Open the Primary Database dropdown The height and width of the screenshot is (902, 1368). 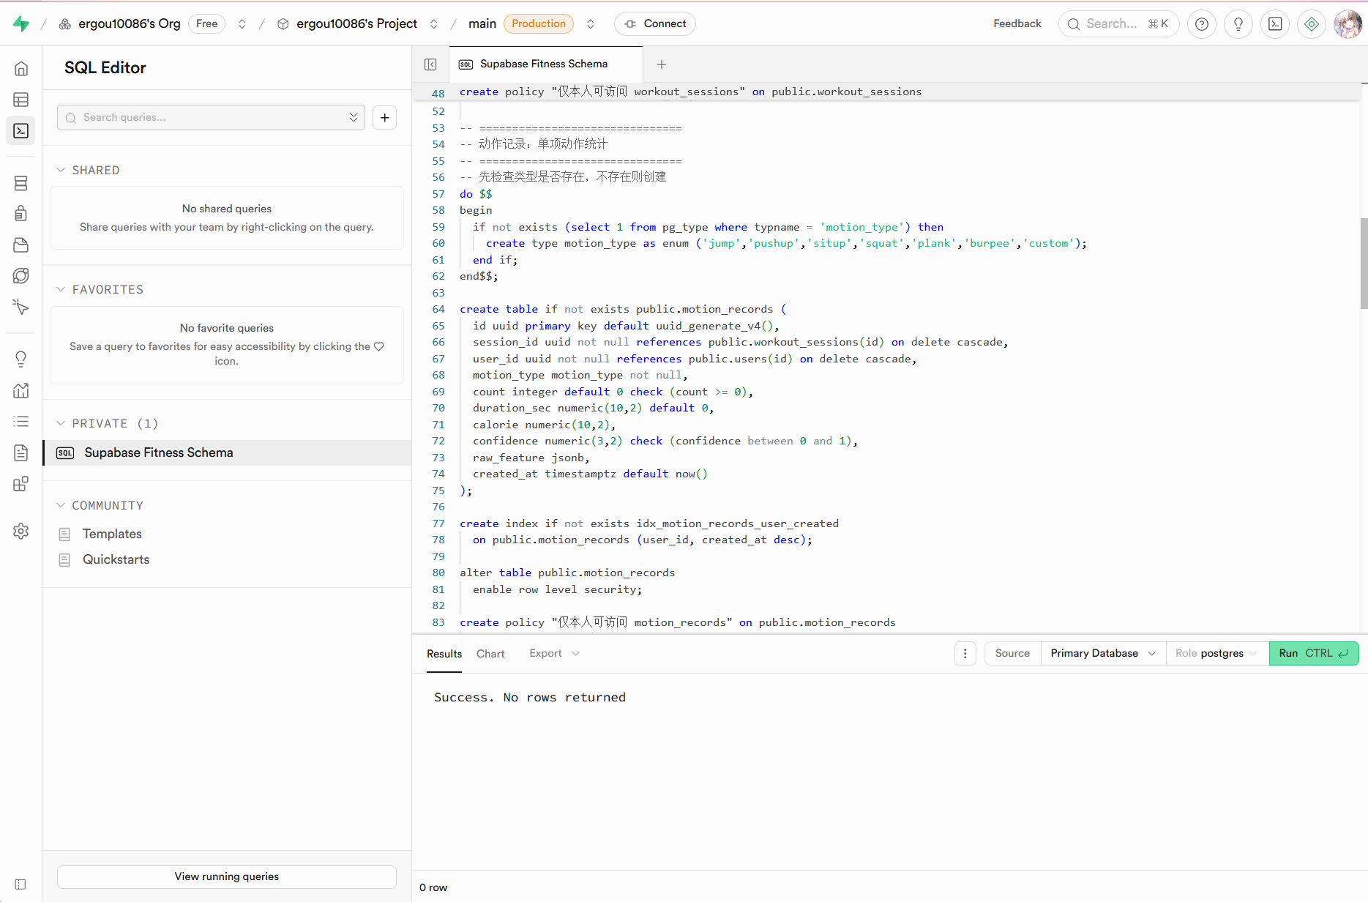coord(1102,653)
